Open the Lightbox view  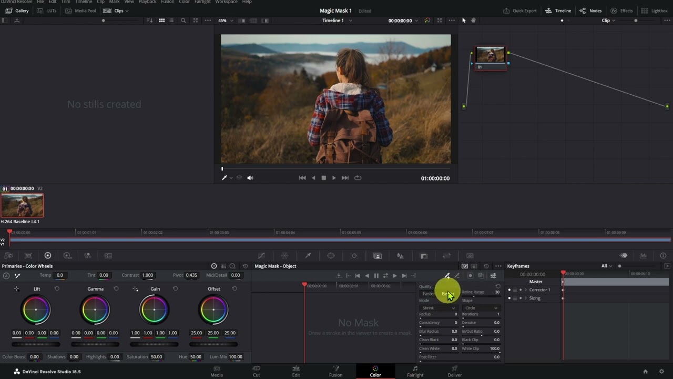tap(654, 11)
